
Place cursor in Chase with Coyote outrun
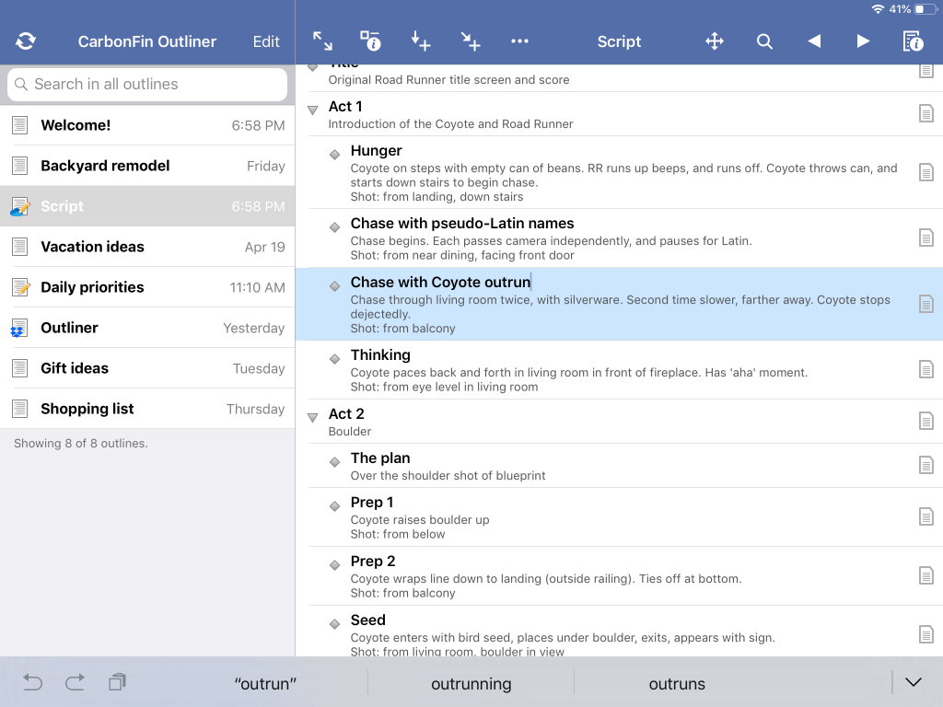pyautogui.click(x=441, y=282)
